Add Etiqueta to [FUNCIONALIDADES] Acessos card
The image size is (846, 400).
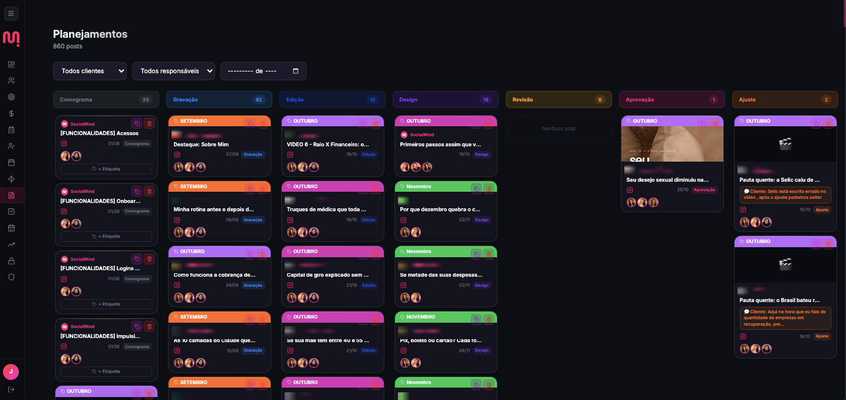coord(106,169)
